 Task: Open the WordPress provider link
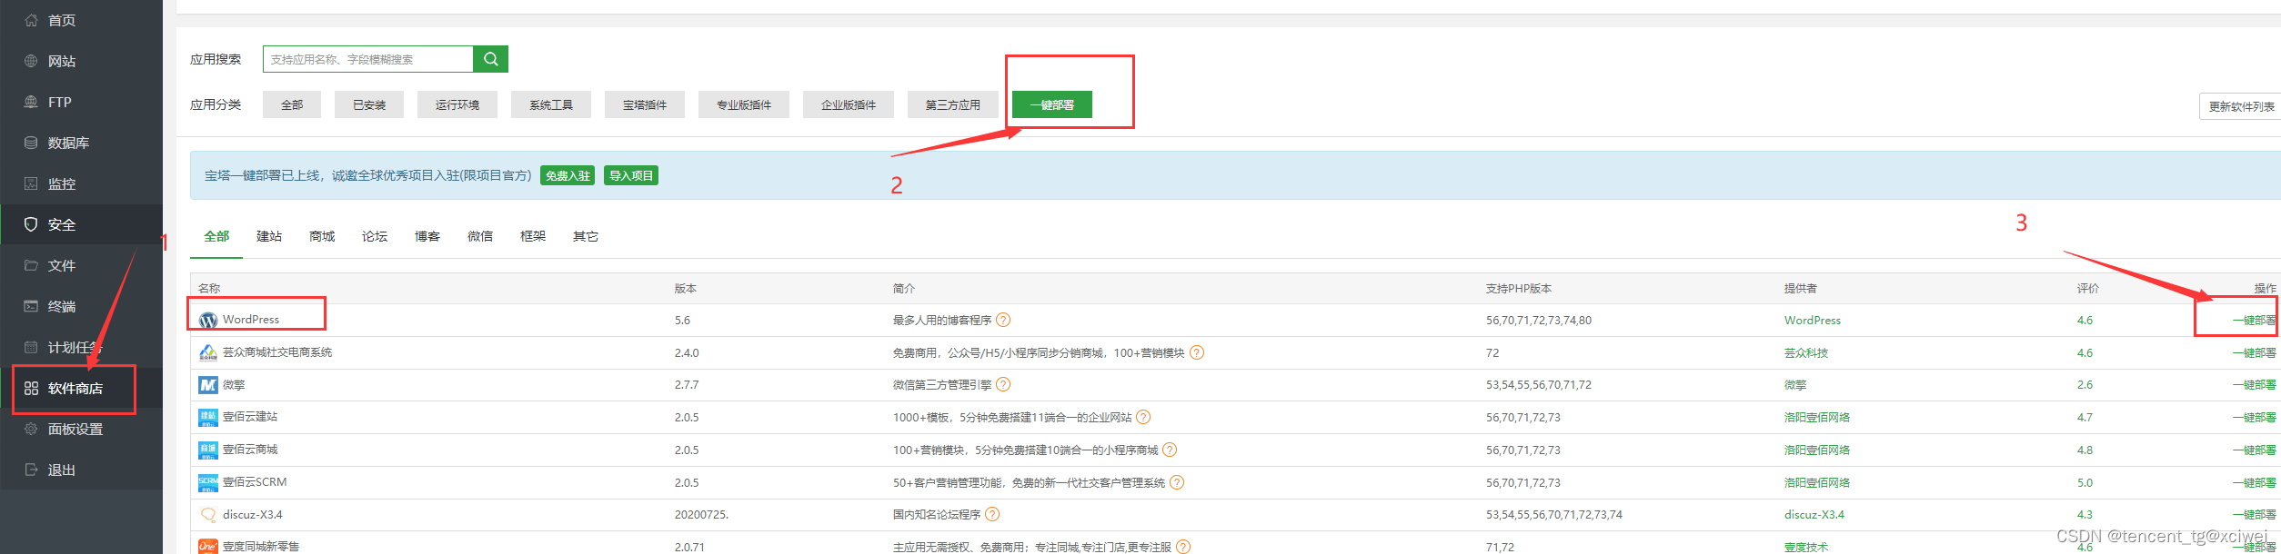[1812, 320]
